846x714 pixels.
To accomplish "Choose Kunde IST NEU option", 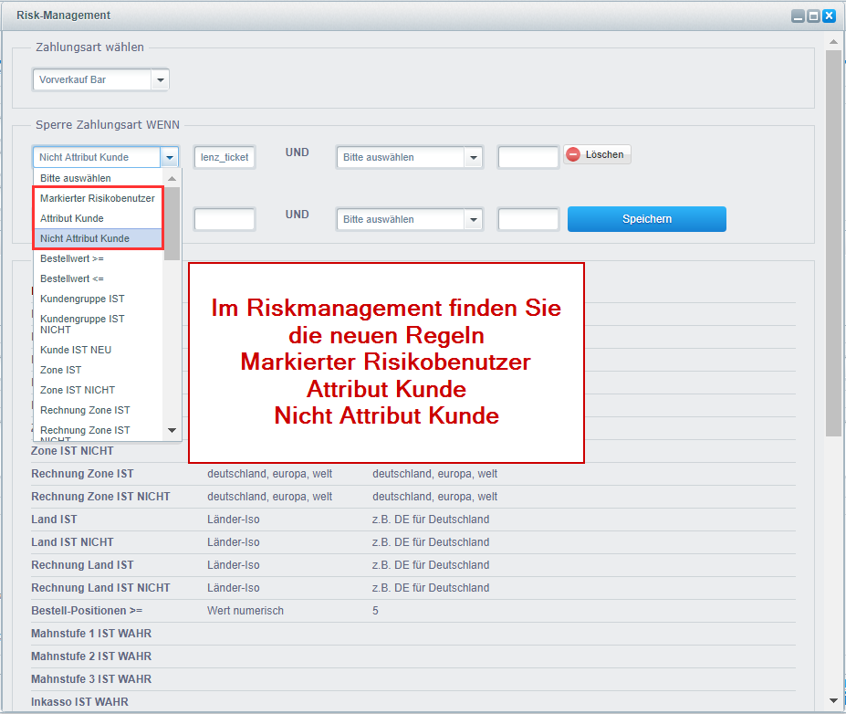I will click(x=98, y=350).
